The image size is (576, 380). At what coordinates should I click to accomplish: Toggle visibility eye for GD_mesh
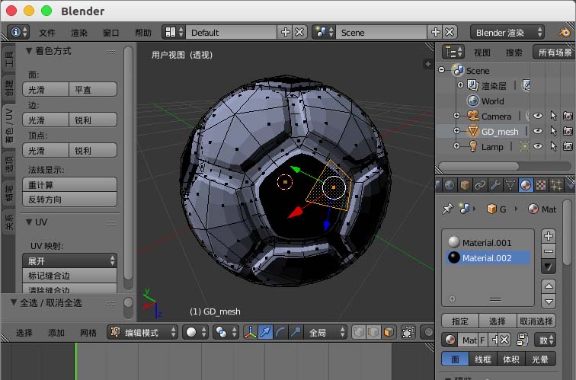(x=537, y=131)
